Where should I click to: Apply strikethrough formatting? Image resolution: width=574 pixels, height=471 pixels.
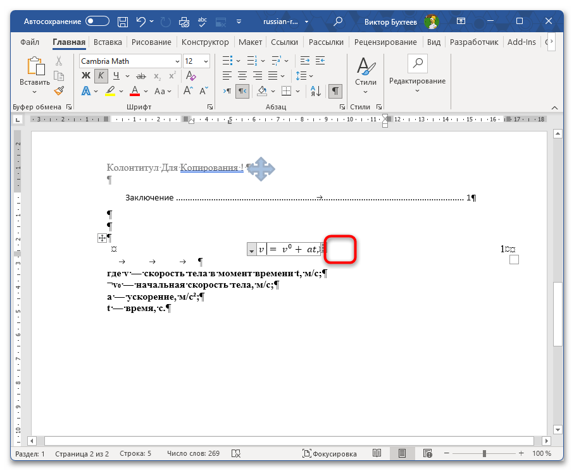click(141, 76)
